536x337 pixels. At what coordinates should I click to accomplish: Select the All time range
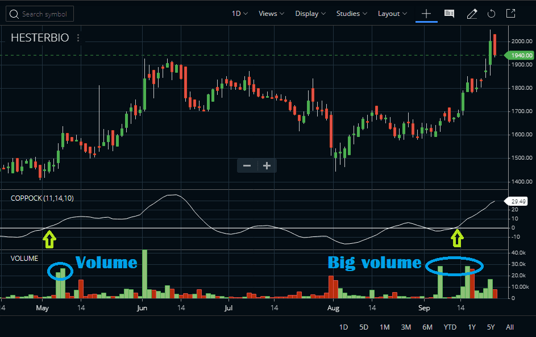point(510,327)
